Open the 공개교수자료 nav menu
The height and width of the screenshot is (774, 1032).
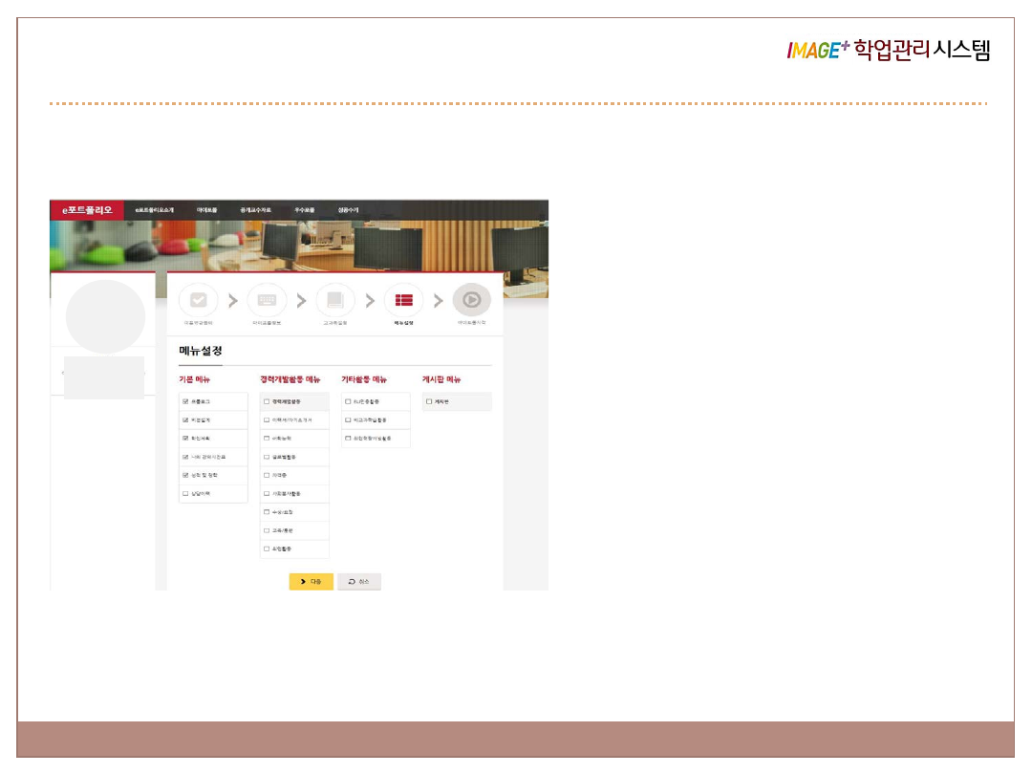(255, 210)
